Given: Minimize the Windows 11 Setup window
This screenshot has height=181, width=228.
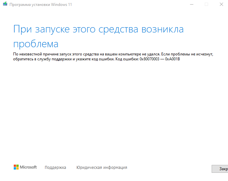Looking at the screenshot, I should [192, 4].
